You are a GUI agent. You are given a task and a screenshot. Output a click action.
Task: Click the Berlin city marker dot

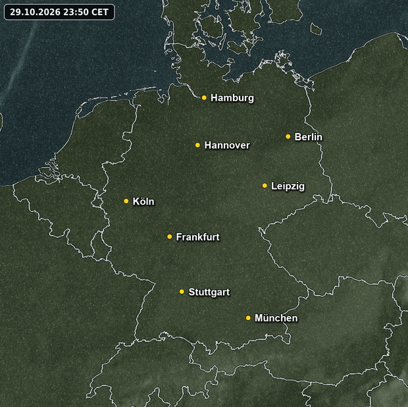[288, 136]
